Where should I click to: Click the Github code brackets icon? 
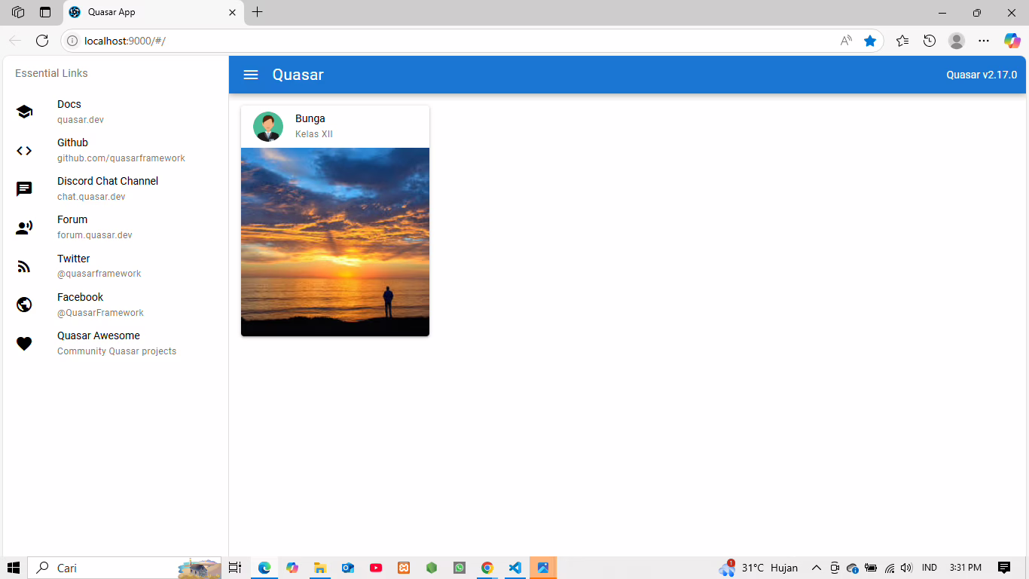[24, 151]
